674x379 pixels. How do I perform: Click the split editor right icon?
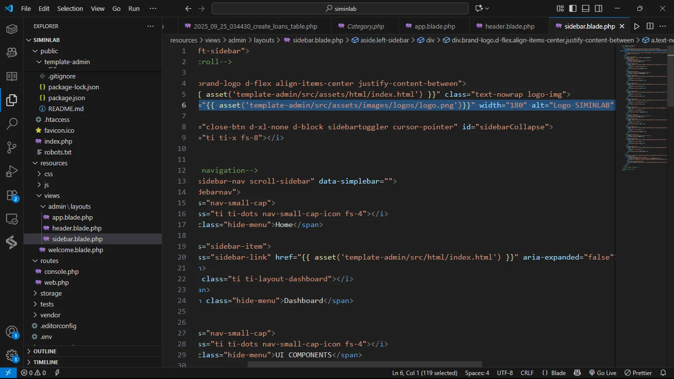pyautogui.click(x=650, y=26)
